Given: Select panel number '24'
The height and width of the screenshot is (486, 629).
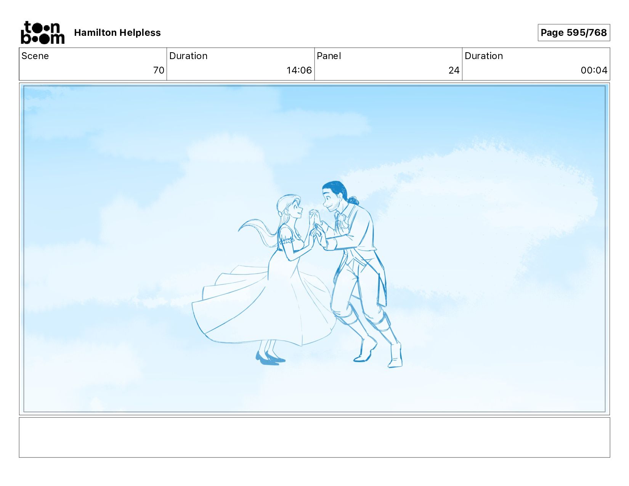Looking at the screenshot, I should click(454, 70).
